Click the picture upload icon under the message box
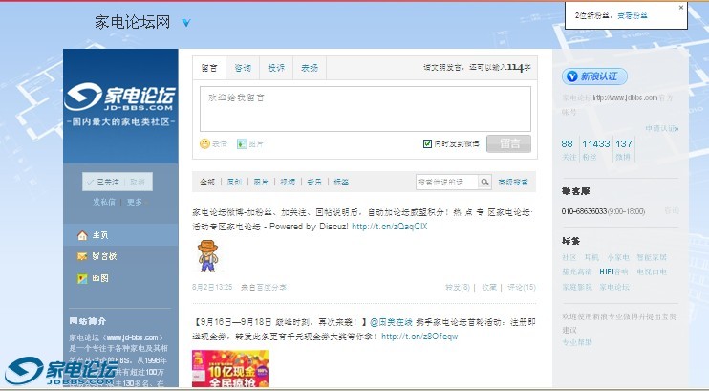The image size is (709, 391). pyautogui.click(x=241, y=144)
